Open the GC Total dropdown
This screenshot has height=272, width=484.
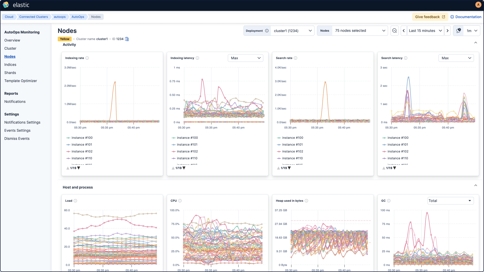(x=450, y=201)
